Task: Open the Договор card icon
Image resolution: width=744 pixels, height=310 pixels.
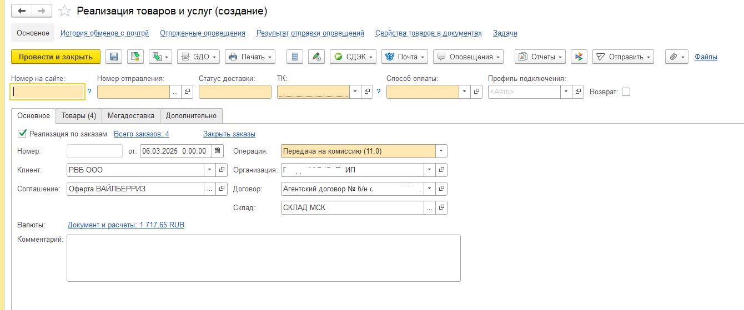Action: 441,189
